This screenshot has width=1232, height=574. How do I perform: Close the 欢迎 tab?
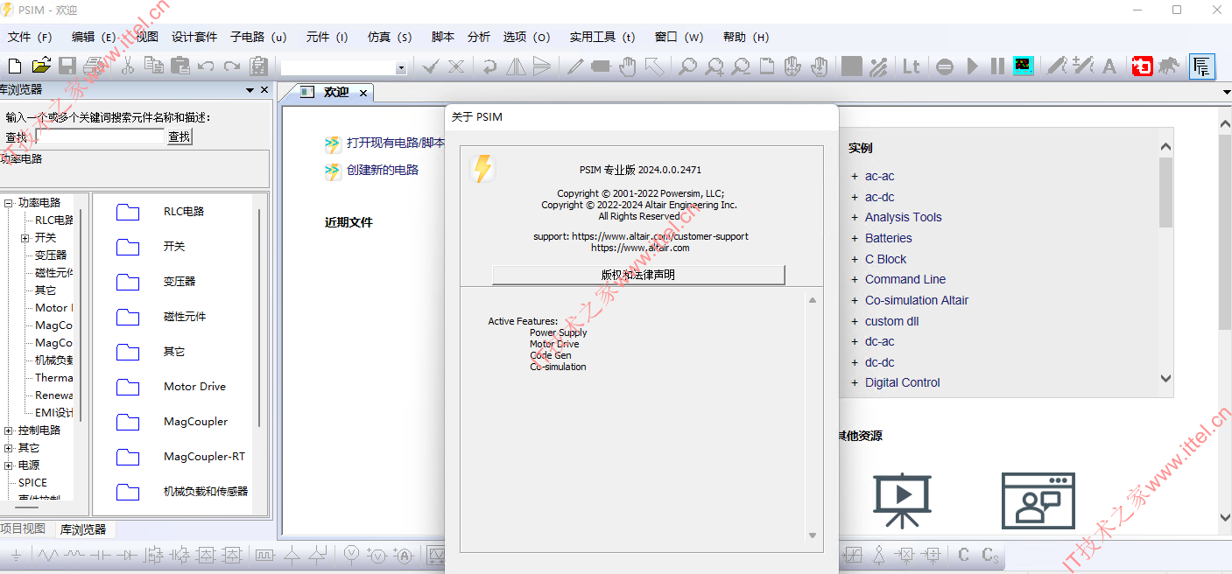pyautogui.click(x=363, y=93)
